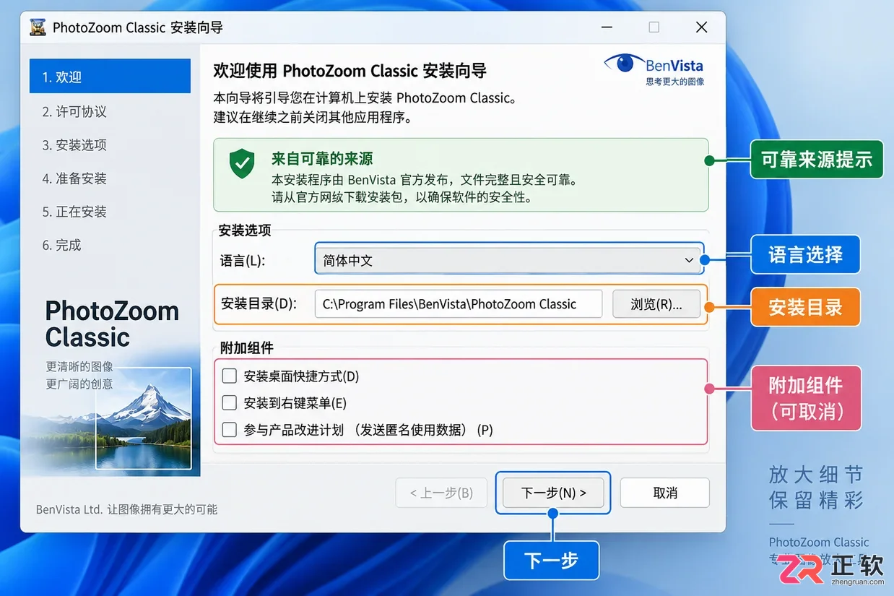Open the 语言 dropdown showing 简体中文
Screen dimensions: 894x596
508,260
